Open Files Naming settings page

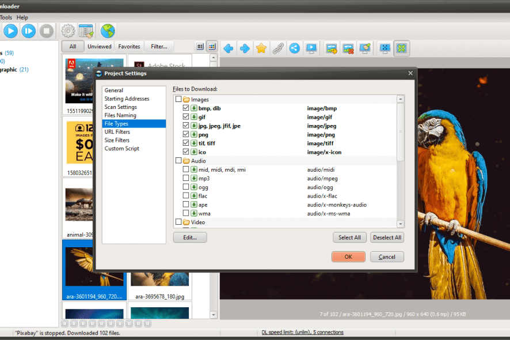click(x=134, y=115)
